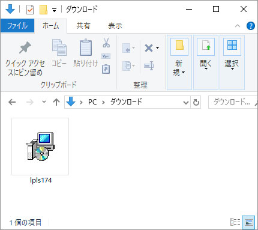
Task: Go back with the left arrow
Action: [x=12, y=102]
